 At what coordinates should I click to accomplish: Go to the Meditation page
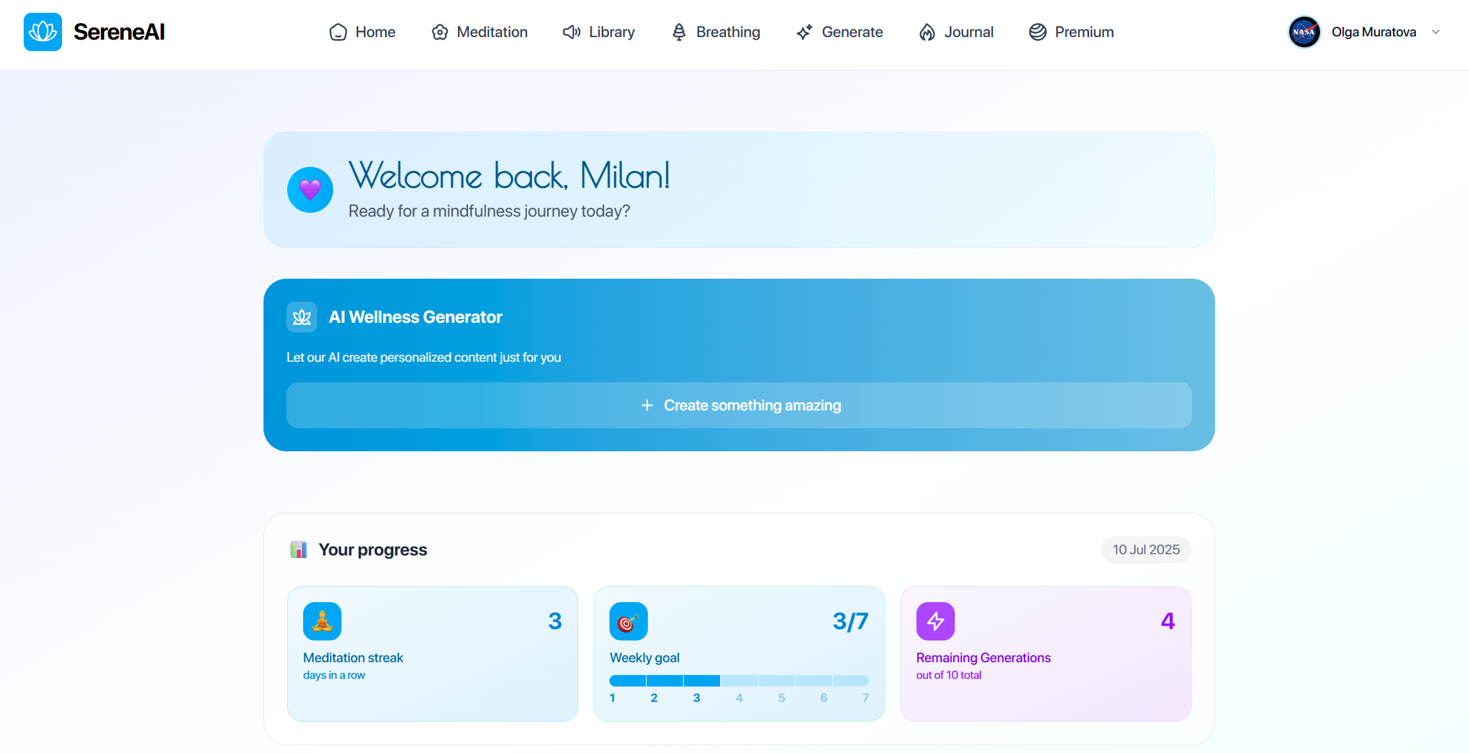480,32
